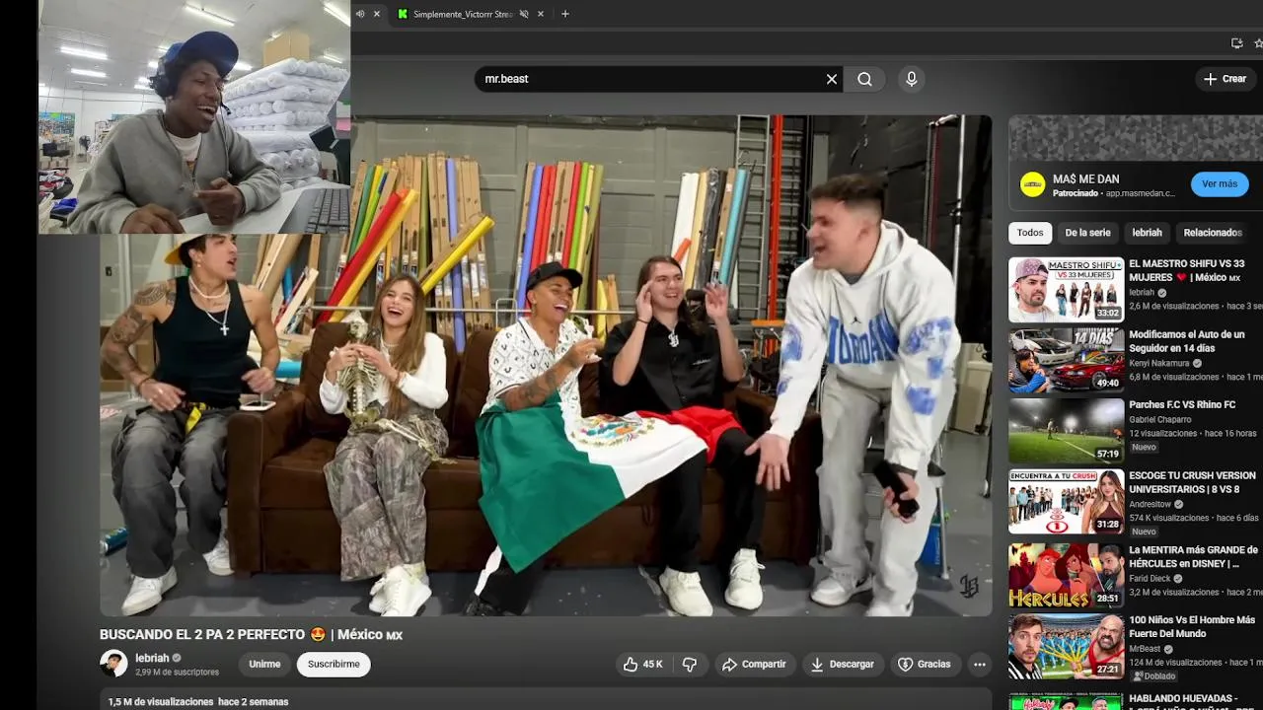Start voice search with the microphone icon
The width and height of the screenshot is (1263, 710).
click(x=911, y=79)
